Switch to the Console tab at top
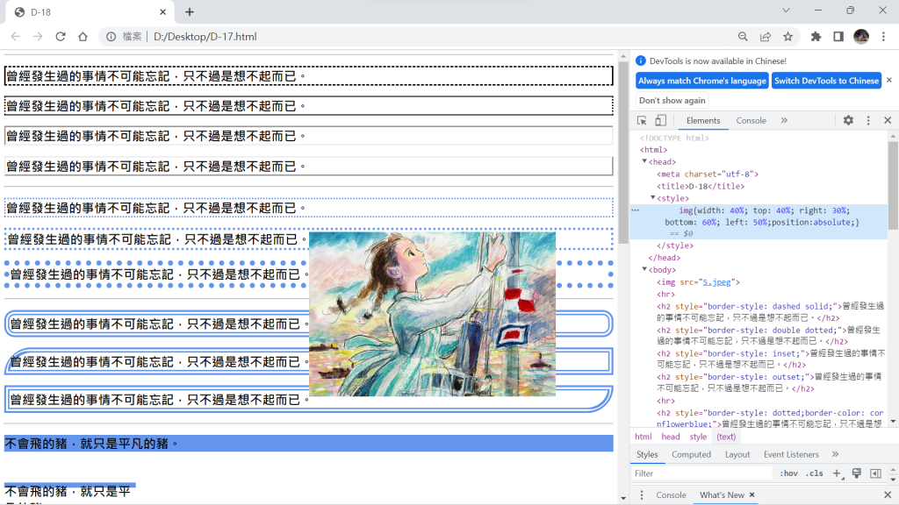 pyautogui.click(x=752, y=120)
